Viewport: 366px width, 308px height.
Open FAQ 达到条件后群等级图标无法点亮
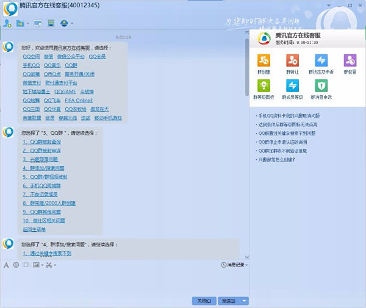click(288, 124)
